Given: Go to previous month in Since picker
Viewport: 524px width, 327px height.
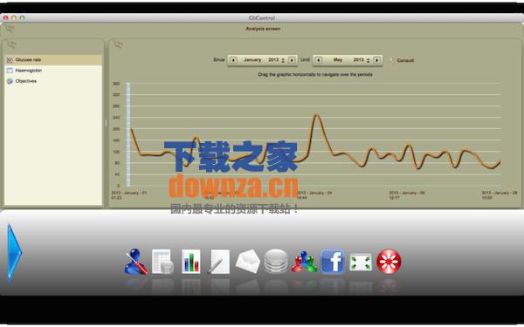Looking at the screenshot, I should [x=233, y=60].
